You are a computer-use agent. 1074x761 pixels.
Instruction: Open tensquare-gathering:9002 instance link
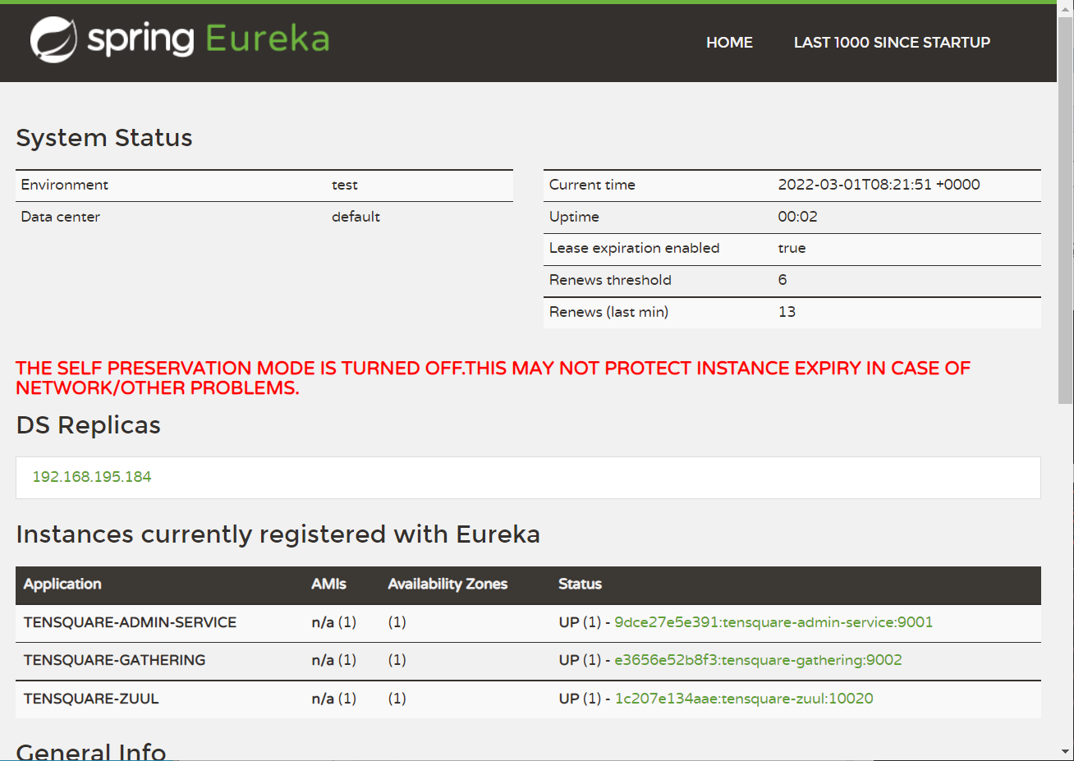tap(758, 660)
